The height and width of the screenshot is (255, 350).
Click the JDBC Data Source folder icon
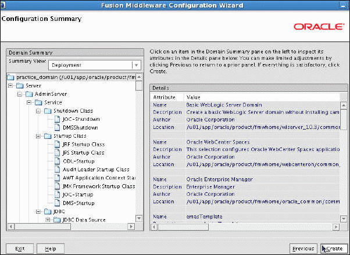tap(57, 220)
